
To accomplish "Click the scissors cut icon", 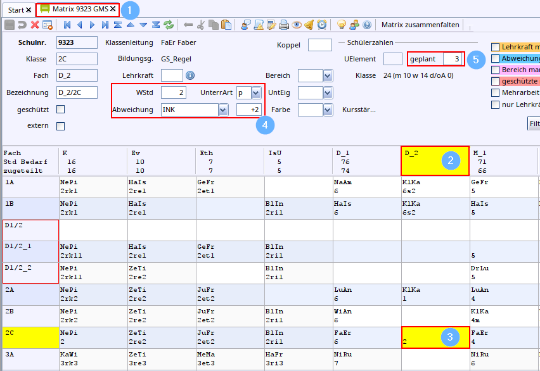I will coord(201,25).
